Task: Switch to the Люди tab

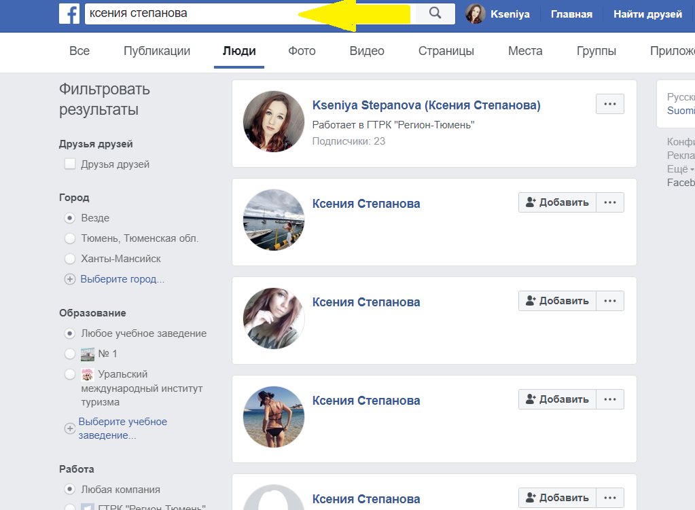Action: (x=239, y=51)
